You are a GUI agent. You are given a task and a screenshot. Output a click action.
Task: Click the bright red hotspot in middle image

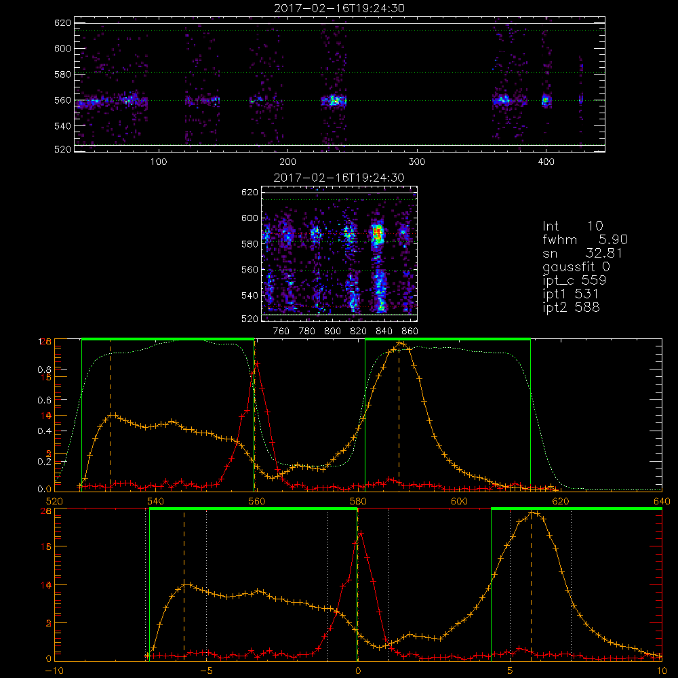[378, 235]
